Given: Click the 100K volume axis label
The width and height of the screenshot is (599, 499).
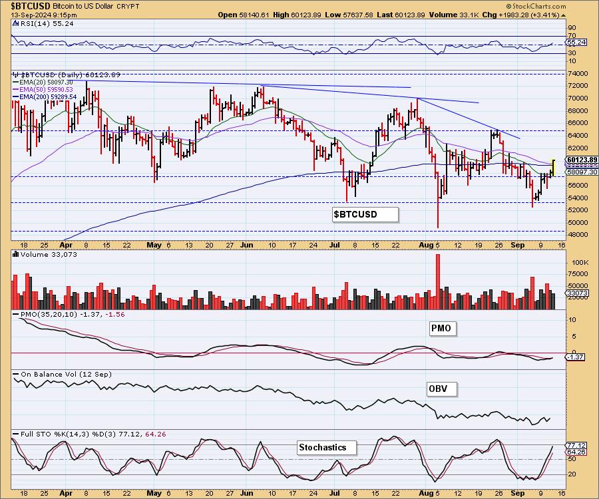Looking at the screenshot, I should click(580, 263).
